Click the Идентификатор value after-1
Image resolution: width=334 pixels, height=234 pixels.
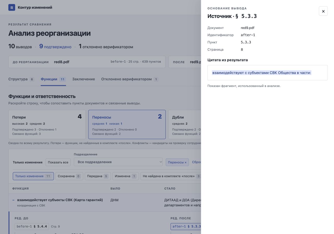[248, 35]
